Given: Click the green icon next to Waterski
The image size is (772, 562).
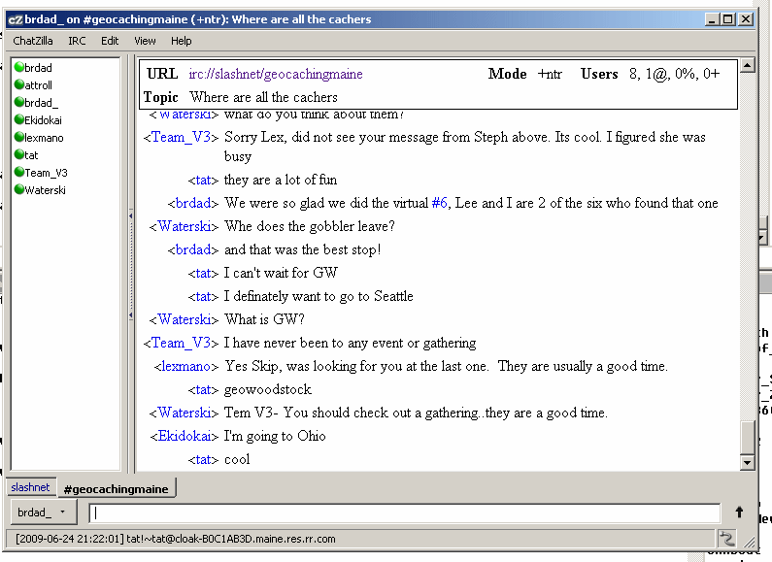Looking at the screenshot, I should [x=18, y=190].
